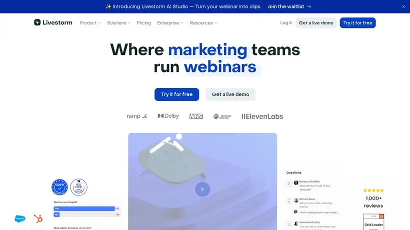Click the Livestorm logo icon
Screen dimensions: 410x230
(37, 22)
